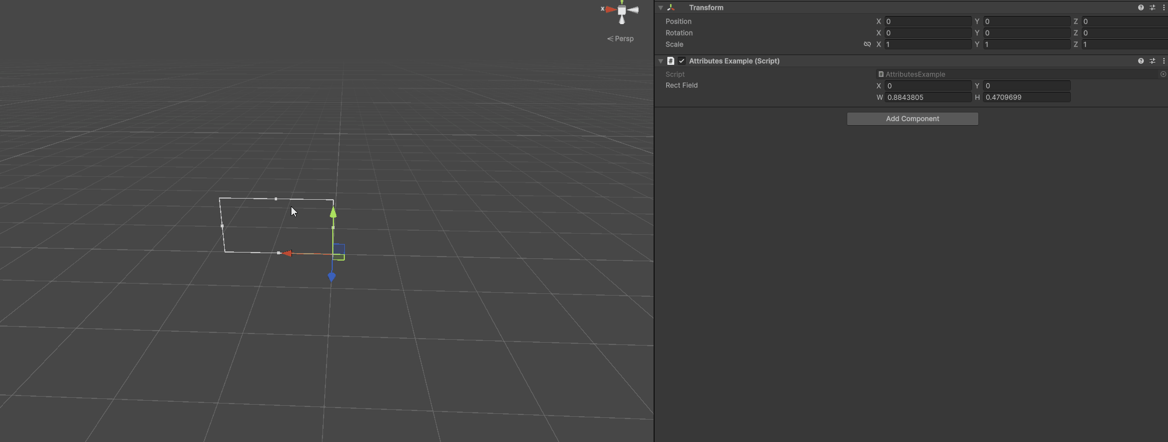Disable the Attributes Example script checkbox
Image resolution: width=1168 pixels, height=442 pixels.
682,61
